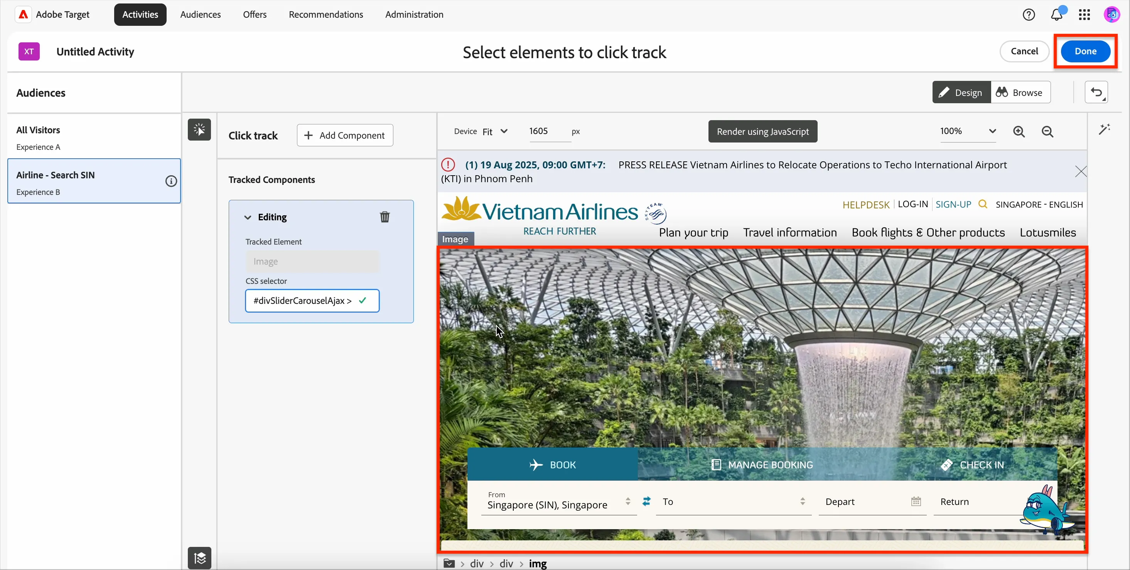Open the notifications bell
The image size is (1130, 570).
click(x=1057, y=15)
